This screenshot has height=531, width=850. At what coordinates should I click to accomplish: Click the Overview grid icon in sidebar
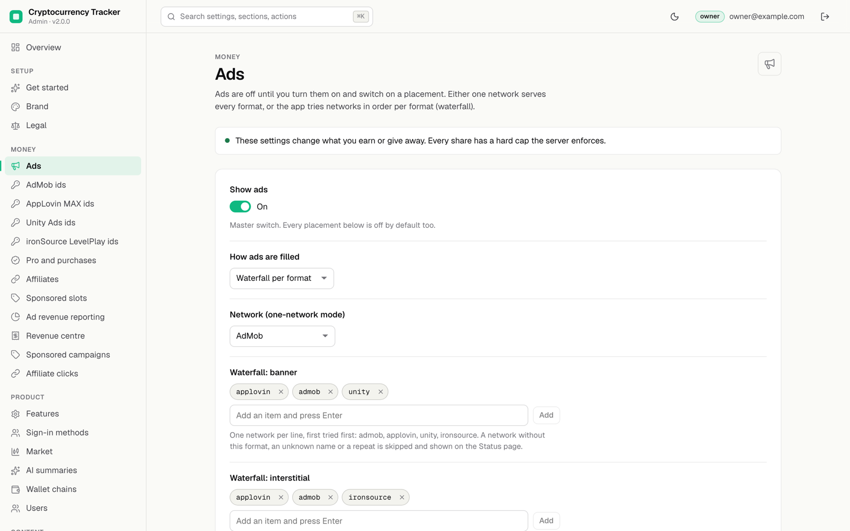15,47
